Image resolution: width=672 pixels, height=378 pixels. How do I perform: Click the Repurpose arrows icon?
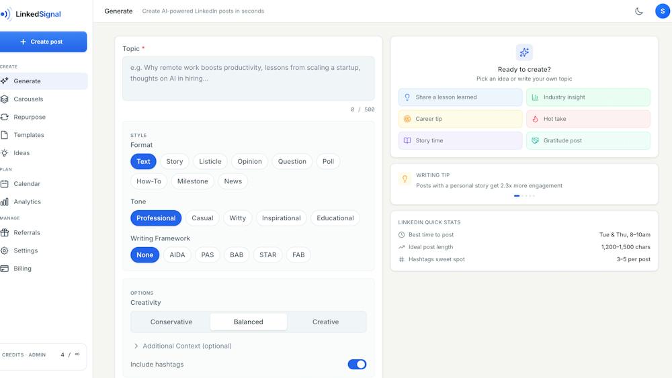5,117
